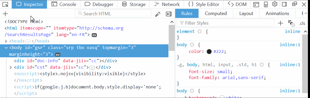310x98 pixels.
Task: Expand the div id cst node
Action: click(11, 68)
